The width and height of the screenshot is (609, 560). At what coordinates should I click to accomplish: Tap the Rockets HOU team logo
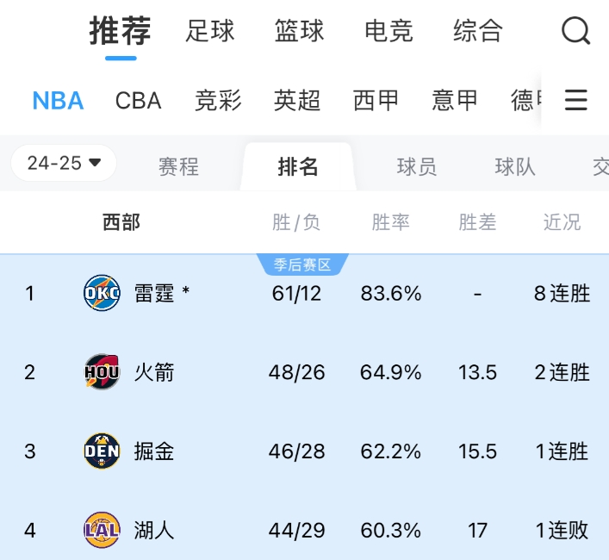[102, 372]
